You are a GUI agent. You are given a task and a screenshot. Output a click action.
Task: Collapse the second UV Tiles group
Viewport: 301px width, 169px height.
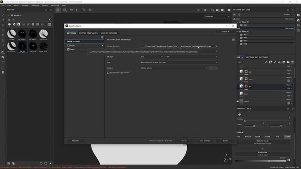(x=238, y=31)
